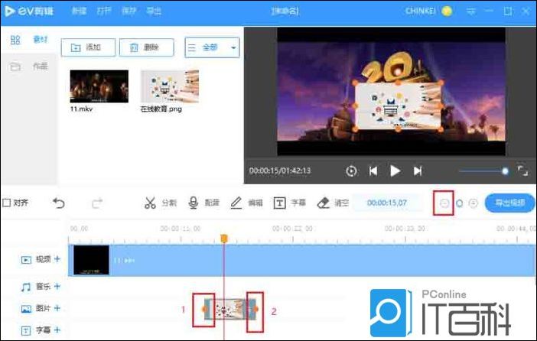Add subtitle via 字幕 track plus

pyautogui.click(x=57, y=330)
